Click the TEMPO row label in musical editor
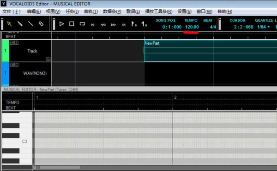 coord(12,102)
